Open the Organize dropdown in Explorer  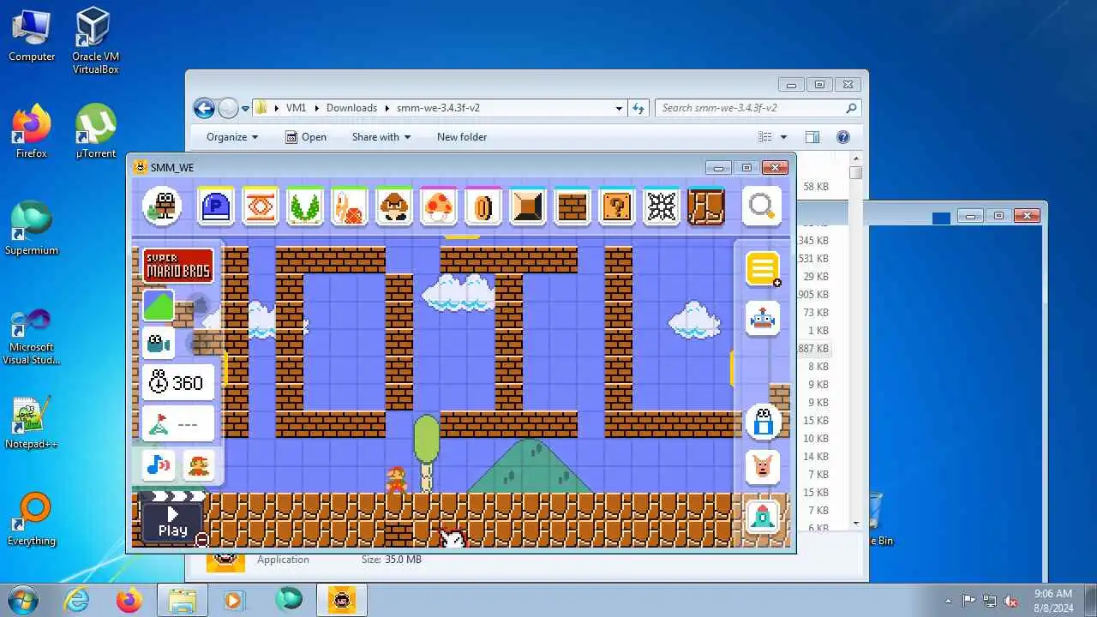[x=232, y=137]
